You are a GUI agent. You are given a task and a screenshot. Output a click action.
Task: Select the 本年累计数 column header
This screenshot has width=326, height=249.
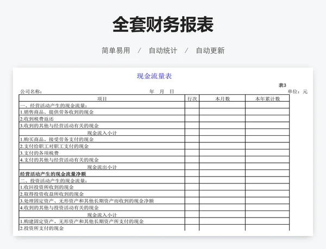point(267,99)
